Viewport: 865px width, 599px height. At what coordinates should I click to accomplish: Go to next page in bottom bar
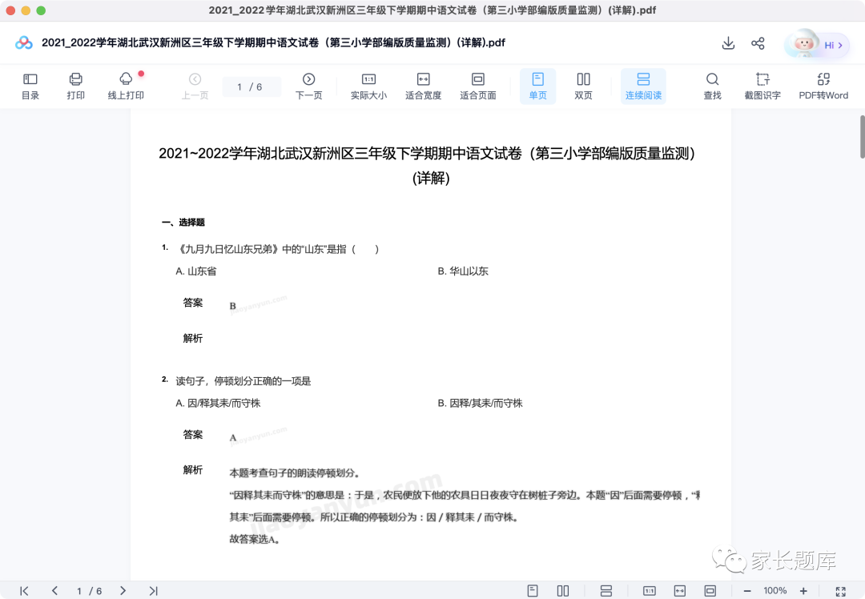[123, 591]
